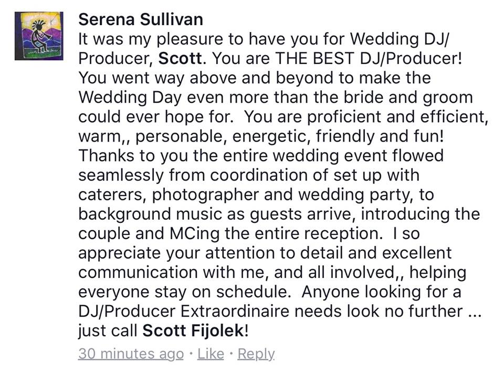Viewport: 504px width, 376px height.
Task: Click the 30 minutes ago timestamp
Action: (x=131, y=354)
